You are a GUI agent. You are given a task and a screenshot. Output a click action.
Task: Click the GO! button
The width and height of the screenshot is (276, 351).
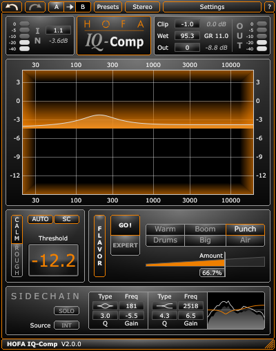click(125, 225)
